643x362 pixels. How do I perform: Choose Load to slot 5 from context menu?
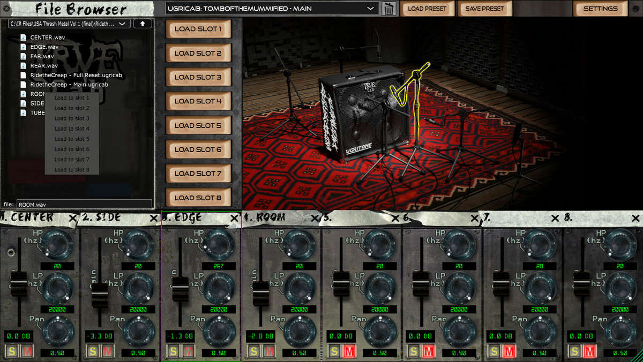coord(72,139)
